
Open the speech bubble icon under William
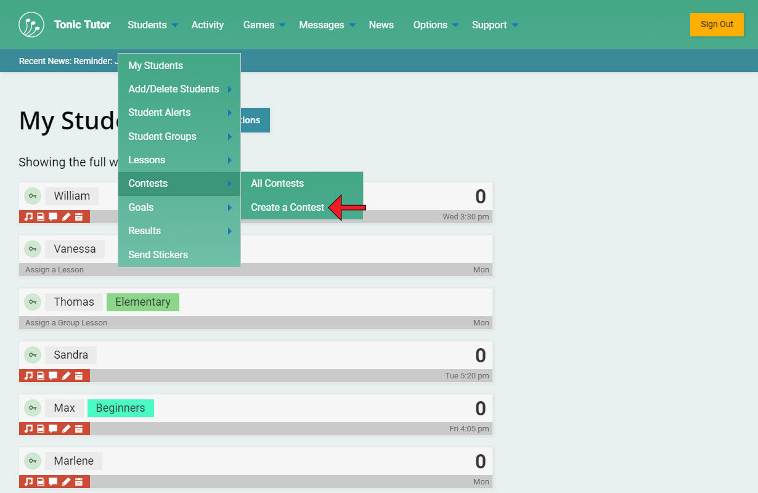point(53,217)
